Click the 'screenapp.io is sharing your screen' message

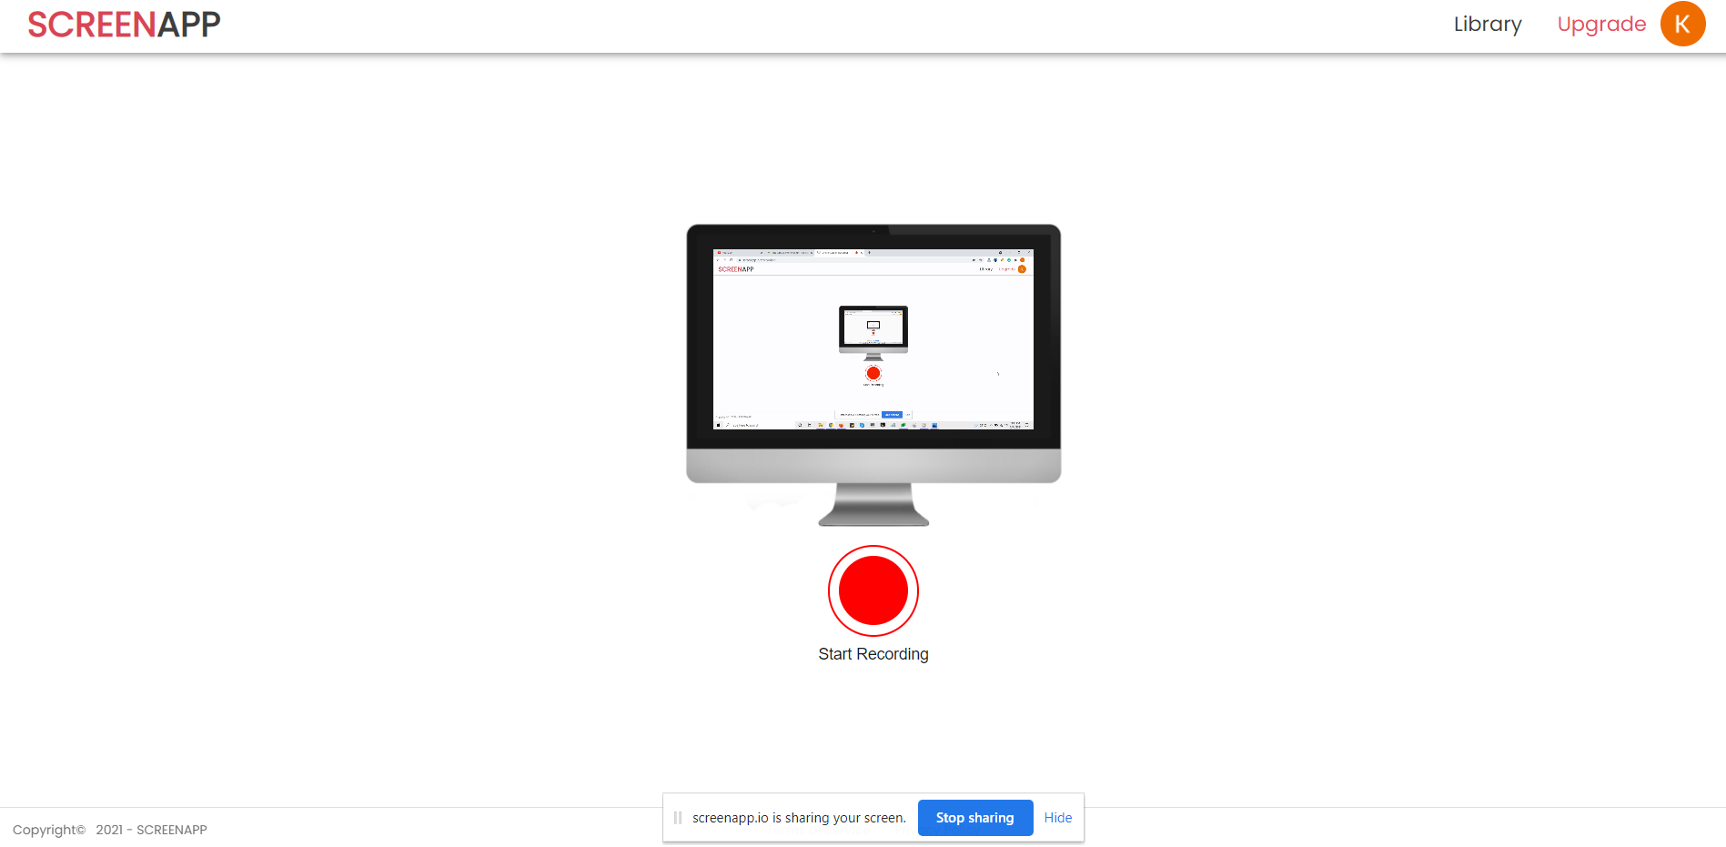coord(799,818)
